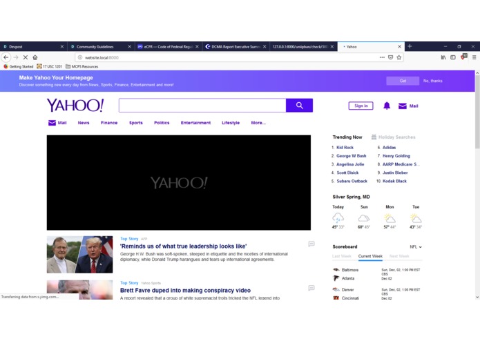Open the Sports navigation link
This screenshot has width=480, height=341.
[136, 123]
